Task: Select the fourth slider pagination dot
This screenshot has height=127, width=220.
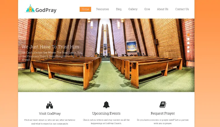Action: pos(188,47)
